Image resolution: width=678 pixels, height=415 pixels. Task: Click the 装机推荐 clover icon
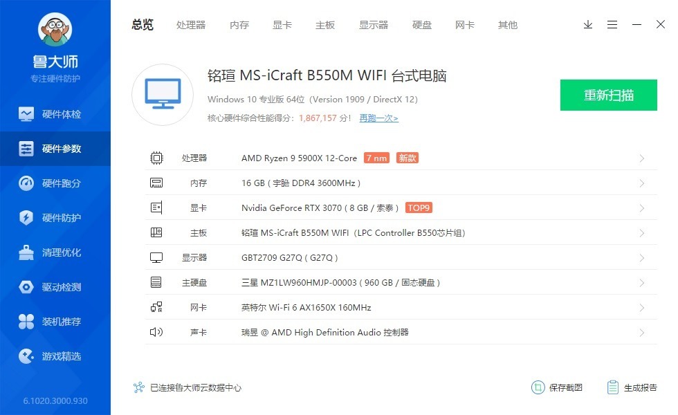tap(26, 322)
